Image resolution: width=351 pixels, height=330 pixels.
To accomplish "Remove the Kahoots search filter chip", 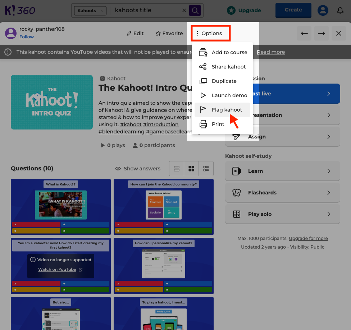I will (x=102, y=10).
